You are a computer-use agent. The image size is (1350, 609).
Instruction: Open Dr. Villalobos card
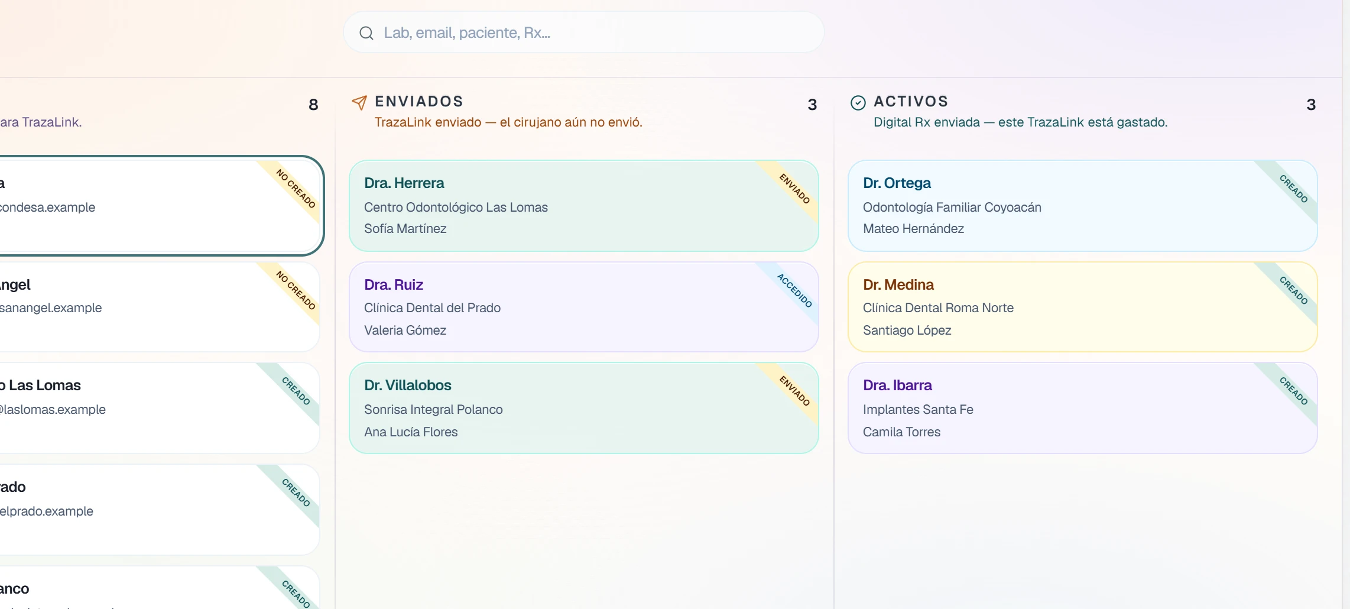(584, 408)
